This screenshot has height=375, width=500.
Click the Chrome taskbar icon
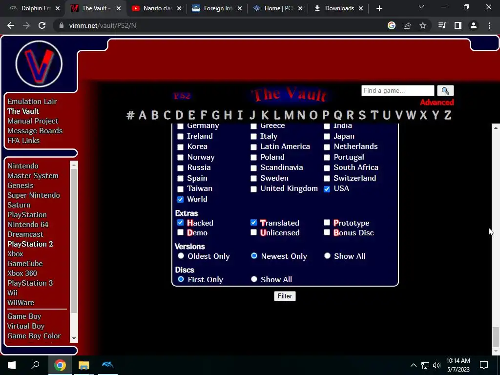pos(60,365)
